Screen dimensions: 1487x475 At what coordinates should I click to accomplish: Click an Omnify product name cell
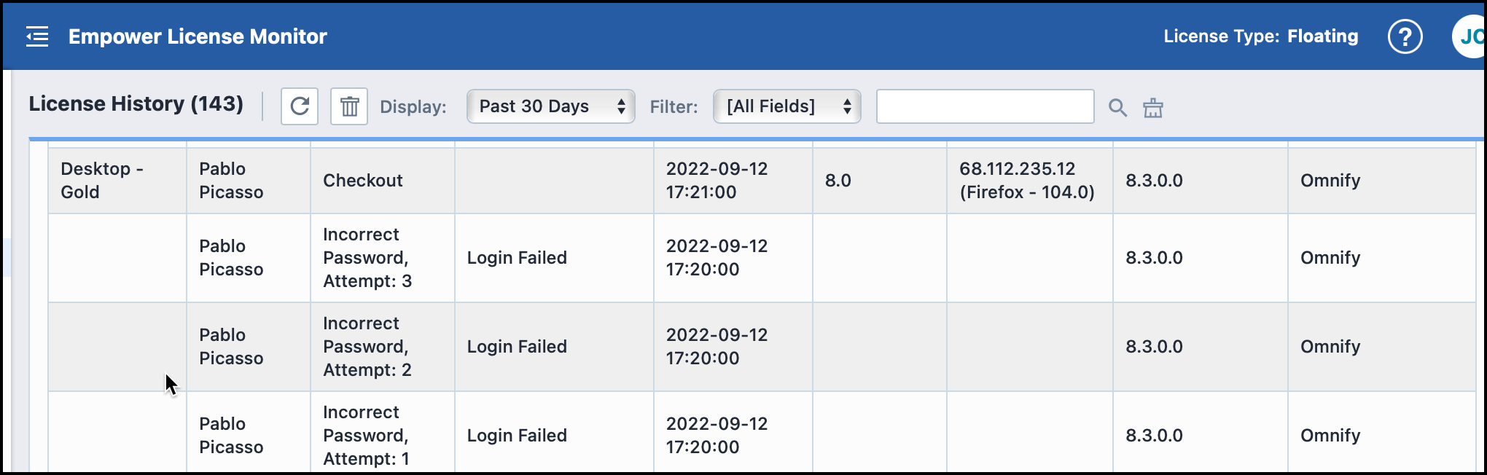[x=1330, y=180]
